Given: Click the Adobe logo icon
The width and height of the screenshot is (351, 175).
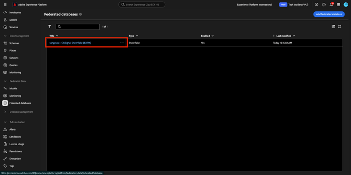Looking at the screenshot, I should [15, 5].
